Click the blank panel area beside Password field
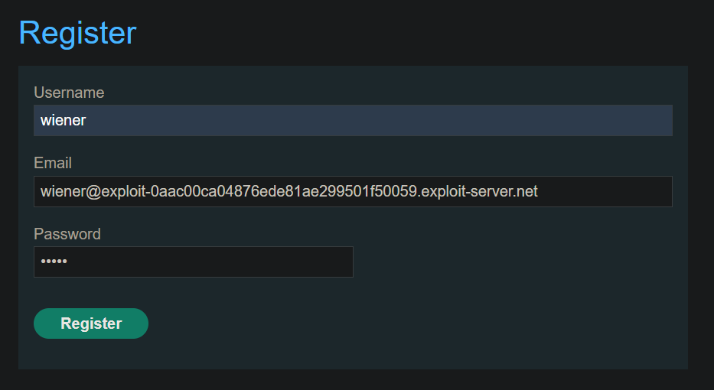The image size is (714, 390). [x=519, y=262]
